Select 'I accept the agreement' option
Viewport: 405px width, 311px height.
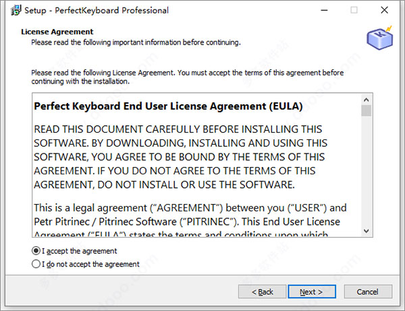click(x=74, y=250)
